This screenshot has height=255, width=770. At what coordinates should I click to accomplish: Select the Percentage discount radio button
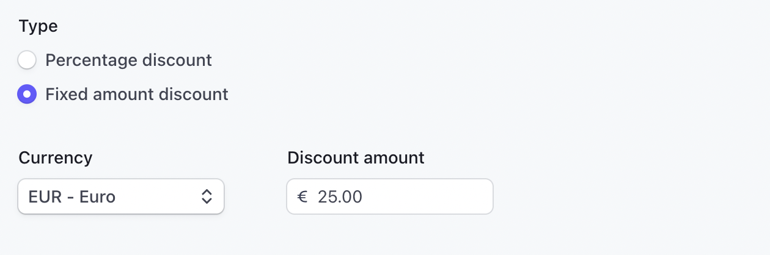point(27,60)
